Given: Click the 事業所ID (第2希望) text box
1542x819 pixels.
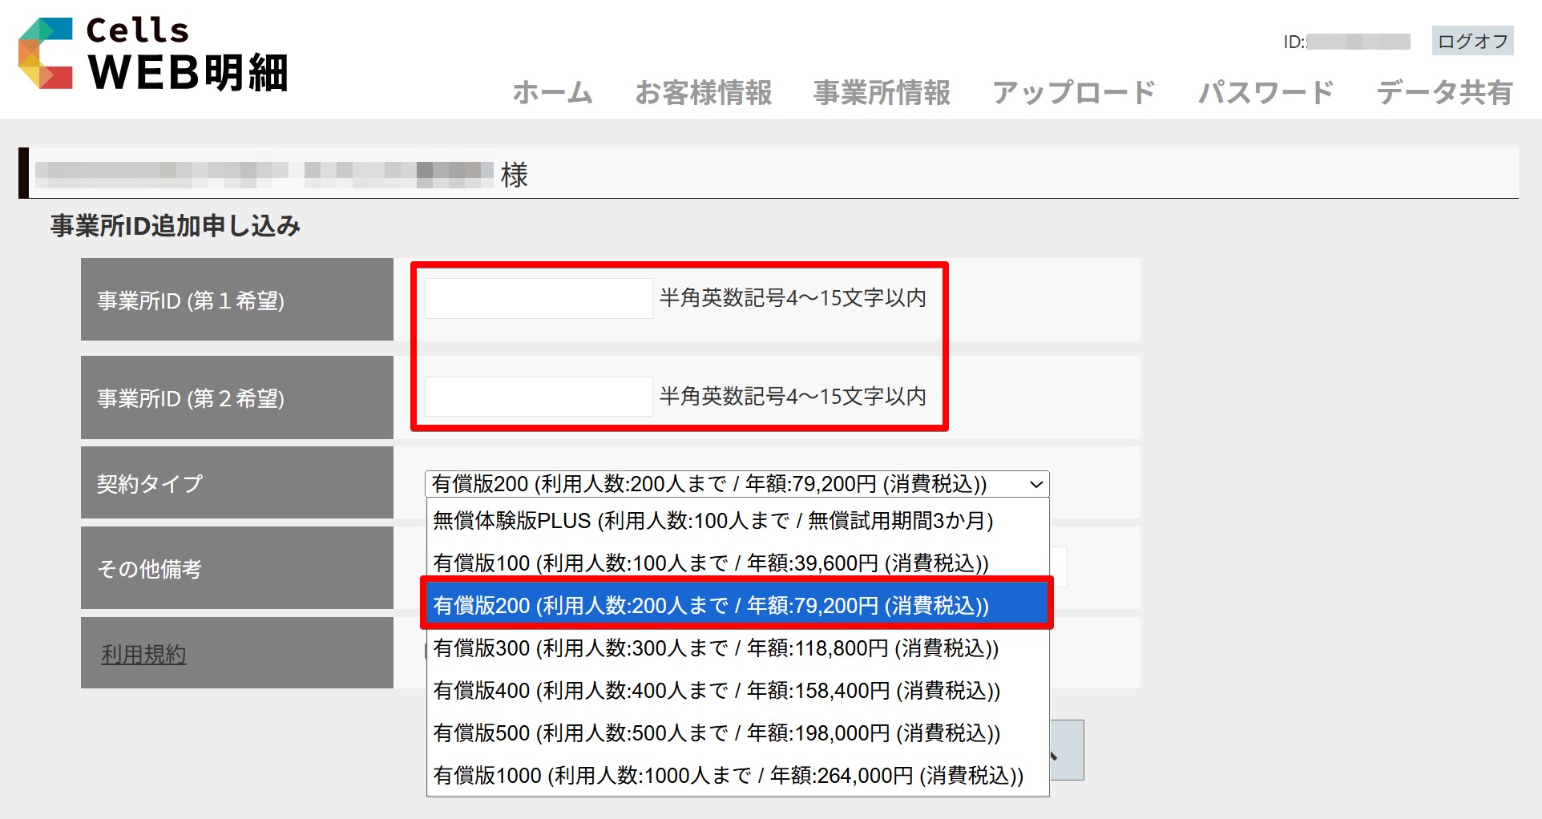Looking at the screenshot, I should point(538,397).
